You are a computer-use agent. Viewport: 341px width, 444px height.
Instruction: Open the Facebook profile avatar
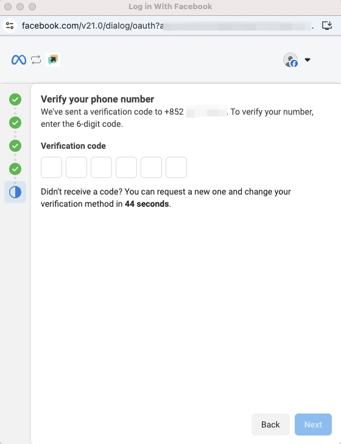[x=290, y=60]
